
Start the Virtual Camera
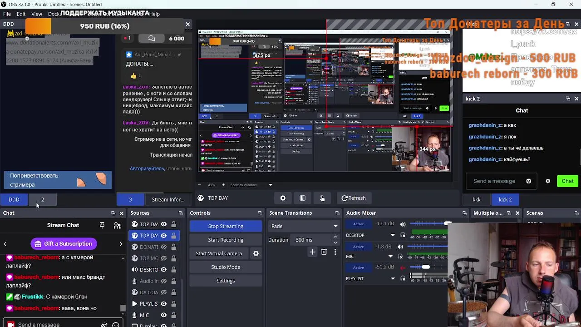coord(219,253)
